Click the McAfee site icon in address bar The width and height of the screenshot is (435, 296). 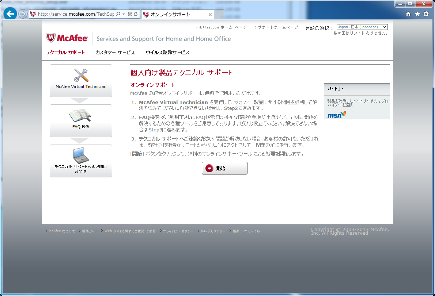click(x=33, y=14)
